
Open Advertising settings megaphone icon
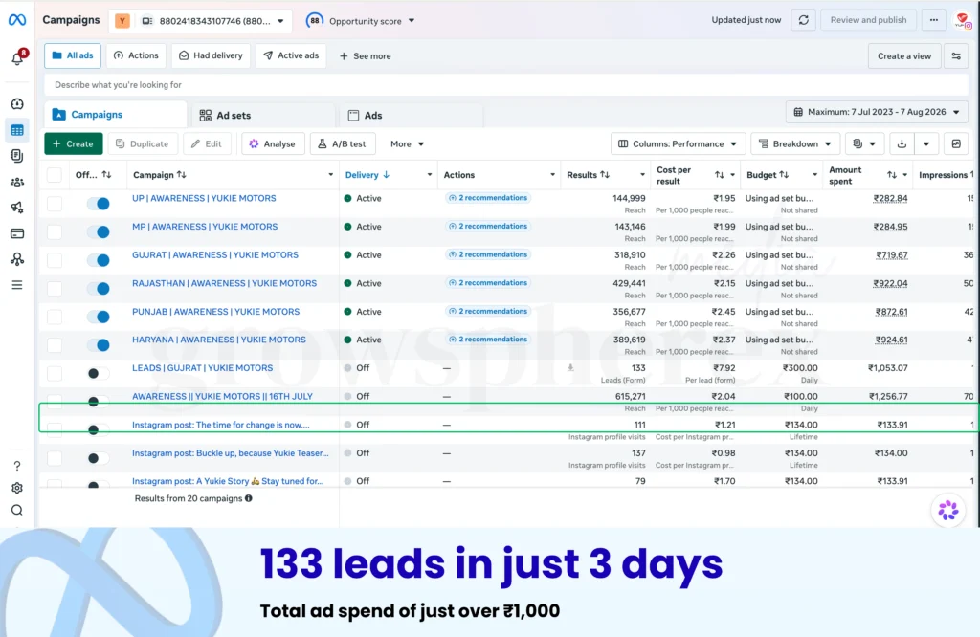17,208
